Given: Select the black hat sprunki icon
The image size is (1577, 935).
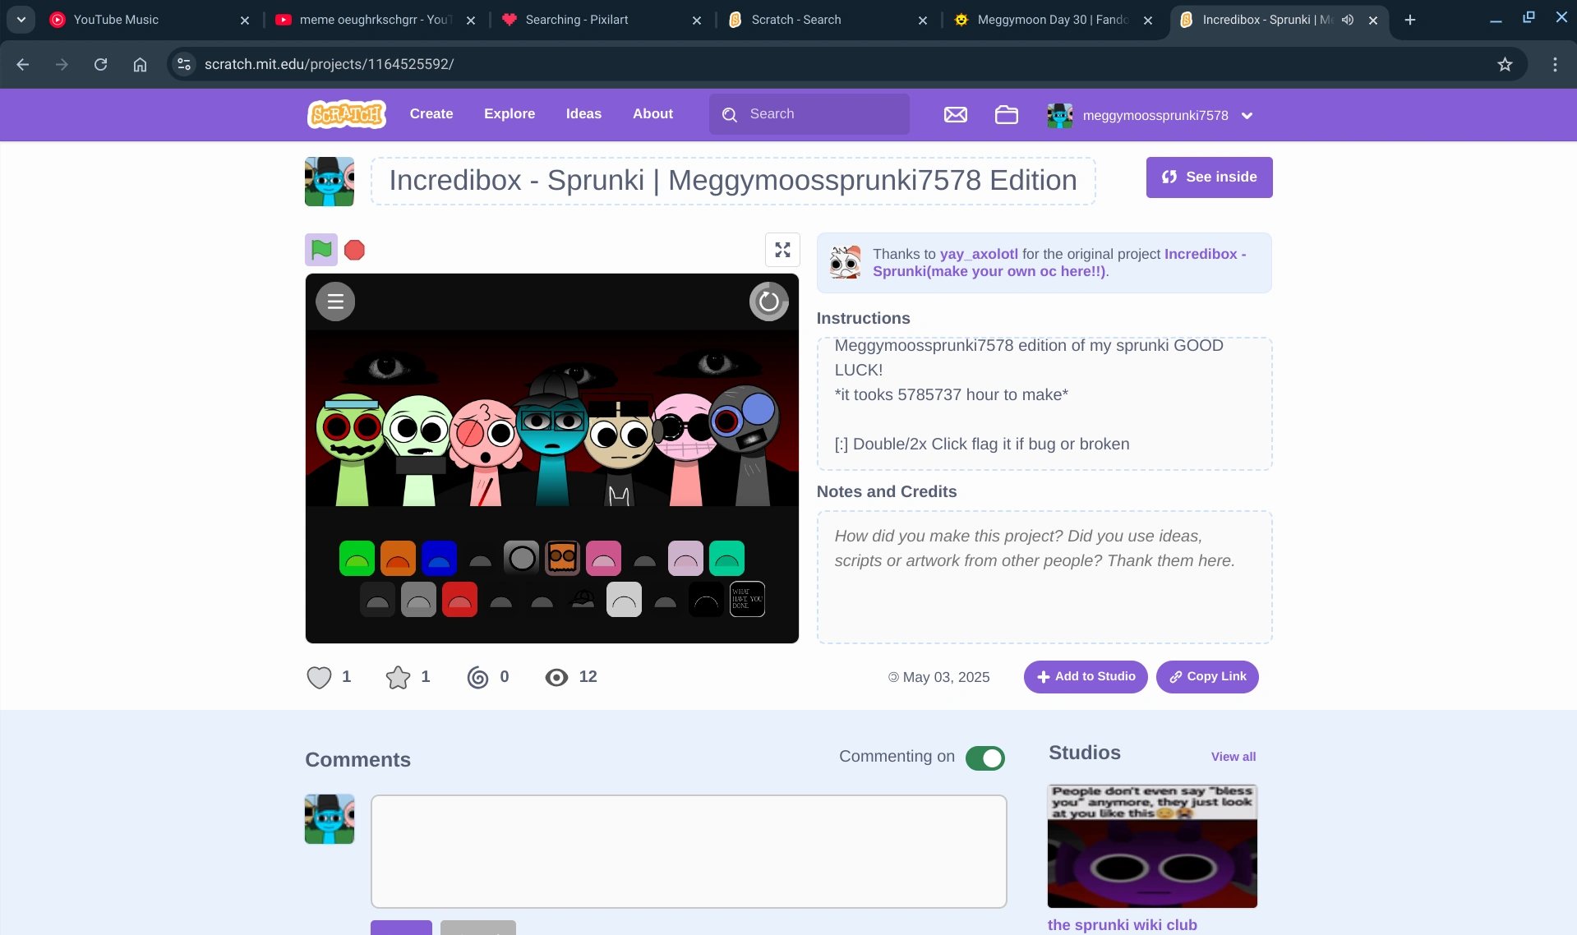Looking at the screenshot, I should click(583, 599).
